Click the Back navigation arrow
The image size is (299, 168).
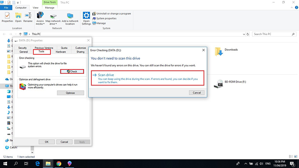pyautogui.click(x=4, y=34)
